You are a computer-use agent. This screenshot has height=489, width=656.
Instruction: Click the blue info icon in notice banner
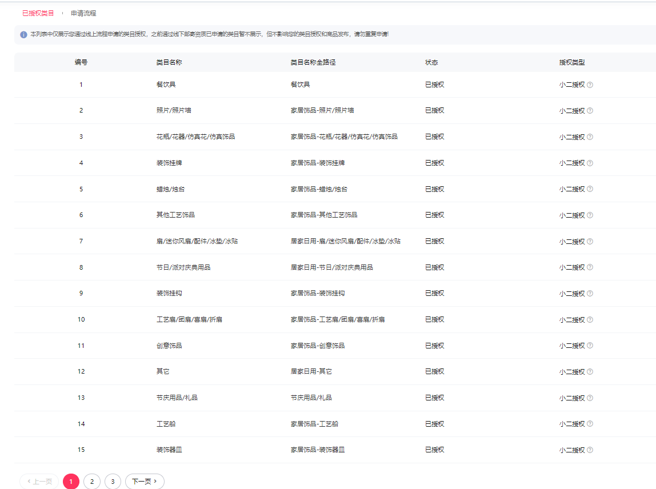tap(23, 34)
